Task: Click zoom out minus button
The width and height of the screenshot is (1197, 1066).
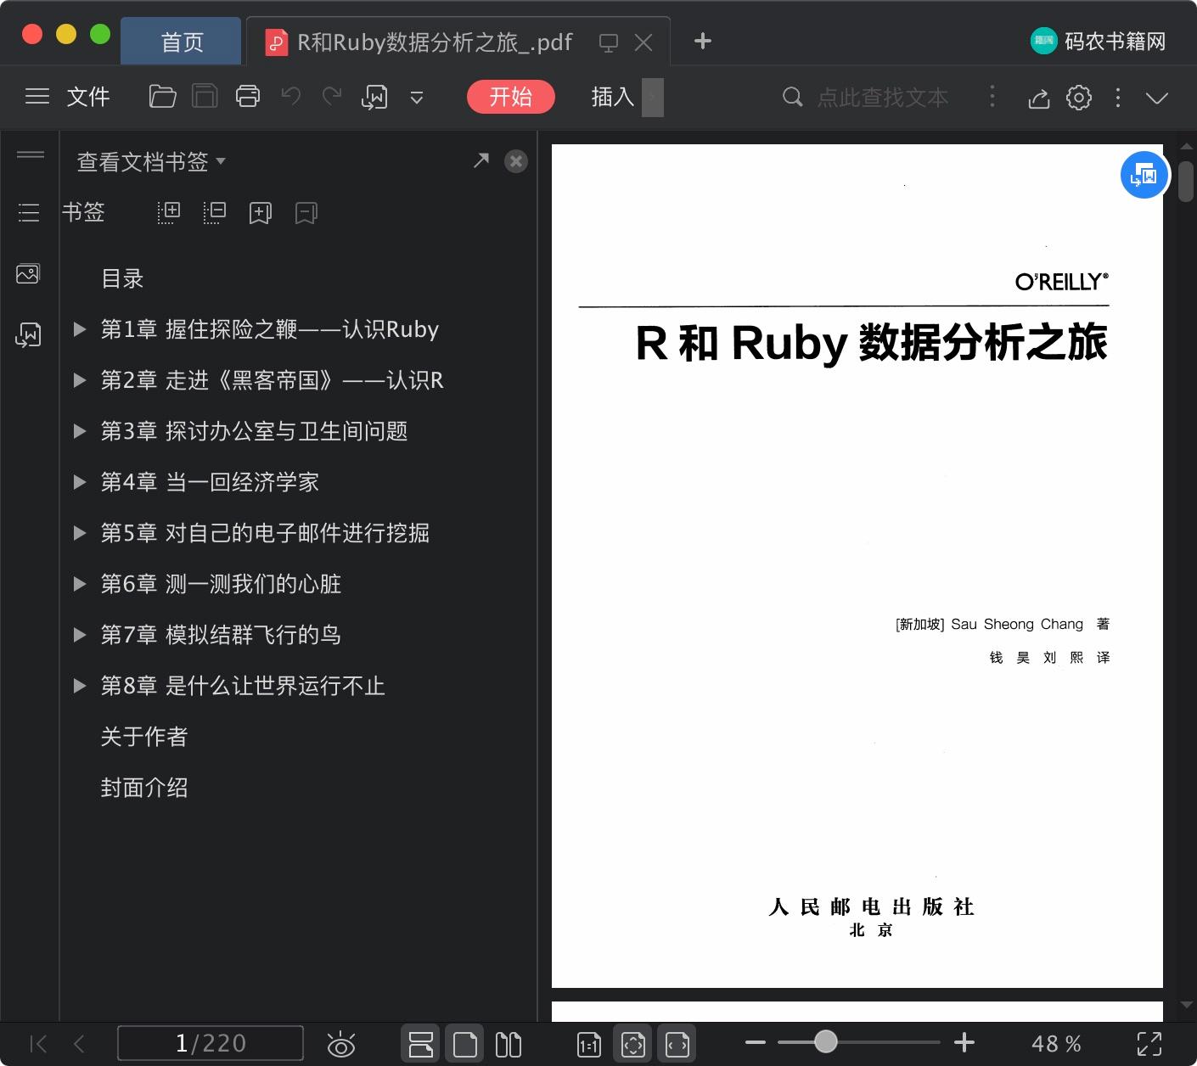Action: coord(756,1042)
